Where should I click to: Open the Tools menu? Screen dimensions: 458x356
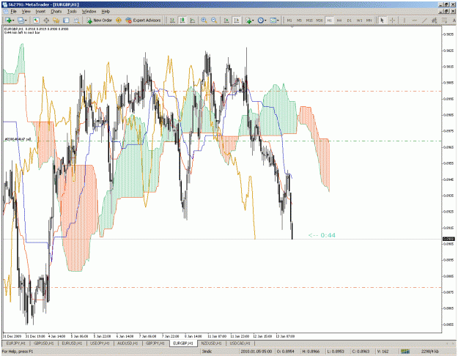72,12
